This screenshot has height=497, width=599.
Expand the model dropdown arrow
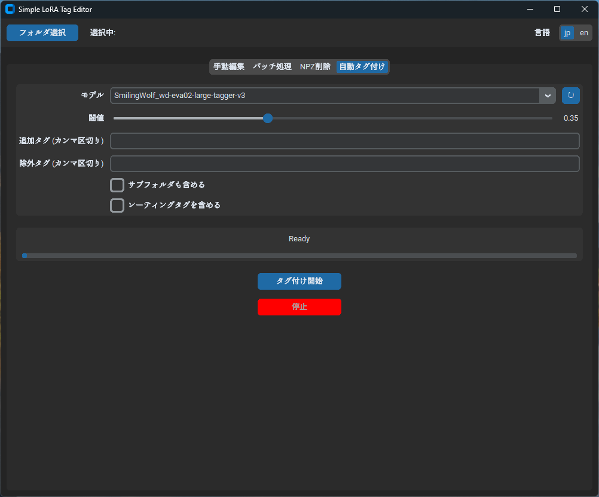548,96
